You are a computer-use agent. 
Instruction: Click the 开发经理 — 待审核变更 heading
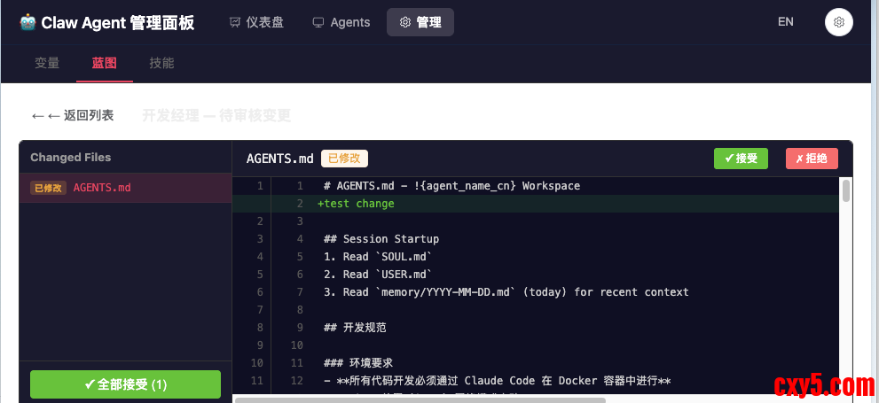pos(216,116)
